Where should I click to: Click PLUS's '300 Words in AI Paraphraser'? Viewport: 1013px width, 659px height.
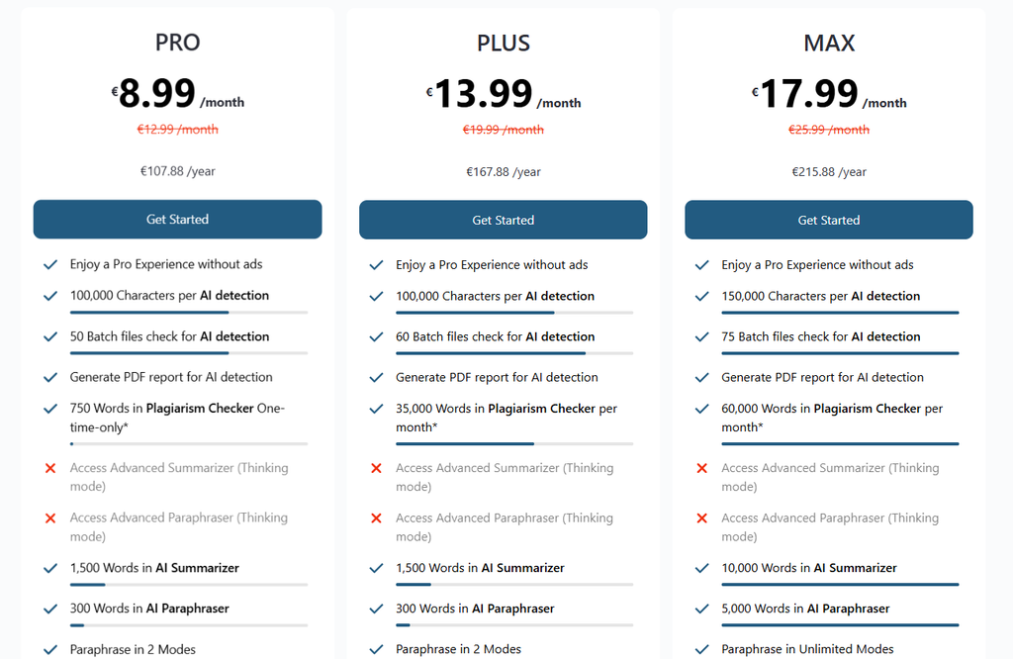(x=475, y=609)
